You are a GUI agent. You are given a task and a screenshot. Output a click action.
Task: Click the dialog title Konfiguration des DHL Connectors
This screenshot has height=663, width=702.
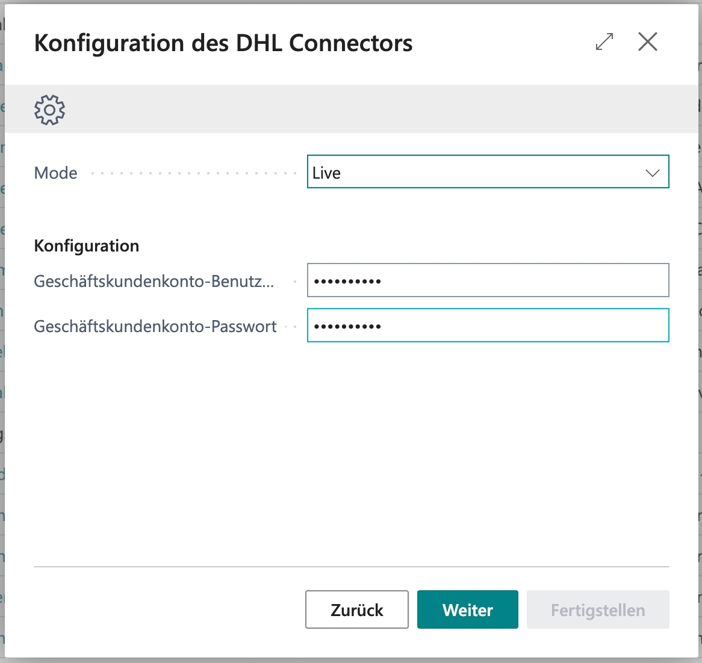click(x=223, y=43)
